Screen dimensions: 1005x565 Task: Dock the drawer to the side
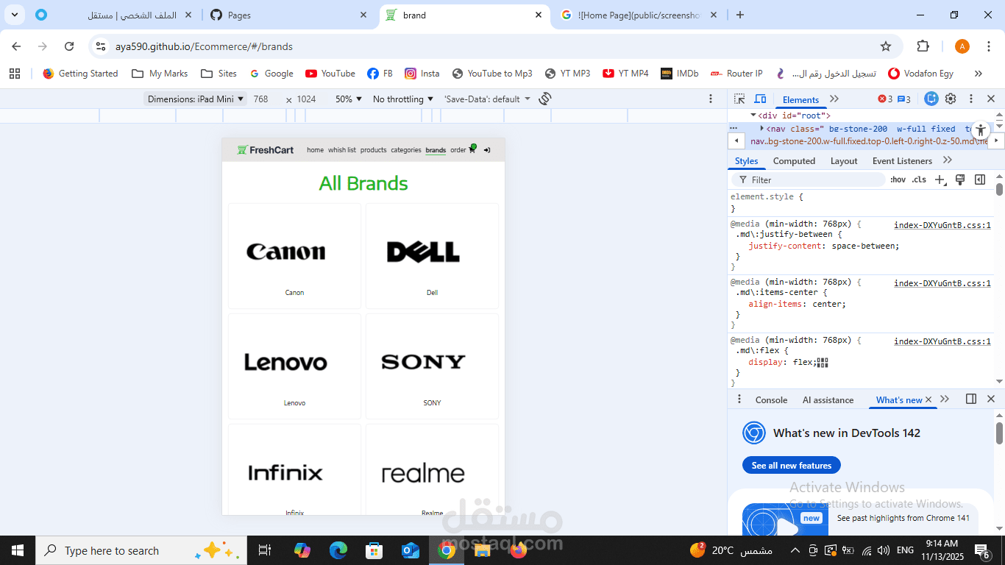pos(971,399)
